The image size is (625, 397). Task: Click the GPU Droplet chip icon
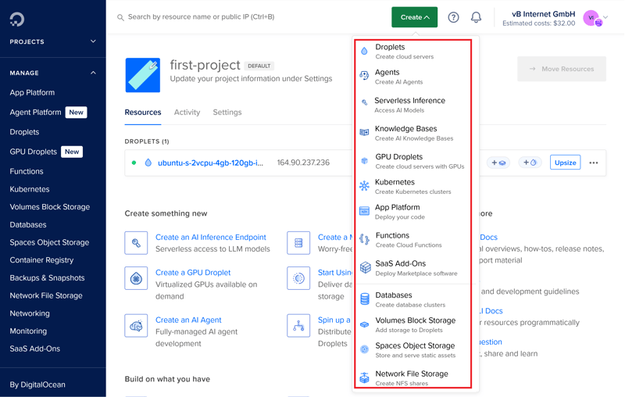click(136, 278)
